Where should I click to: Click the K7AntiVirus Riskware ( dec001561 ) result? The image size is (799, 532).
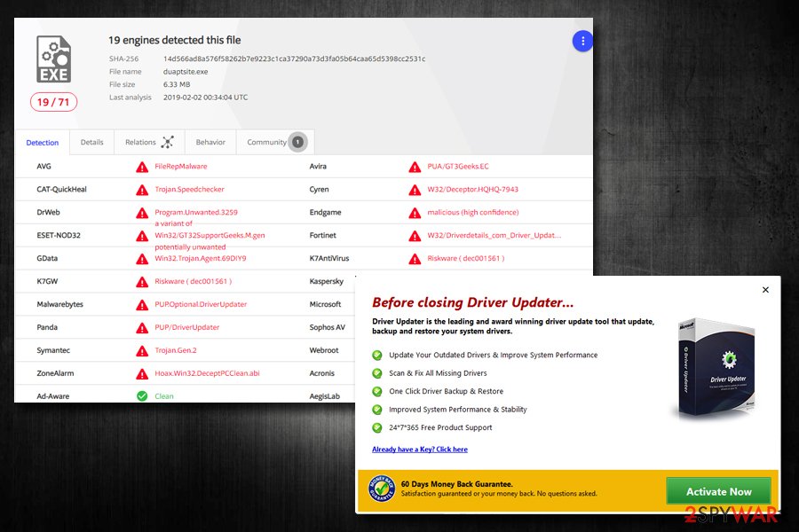point(466,258)
